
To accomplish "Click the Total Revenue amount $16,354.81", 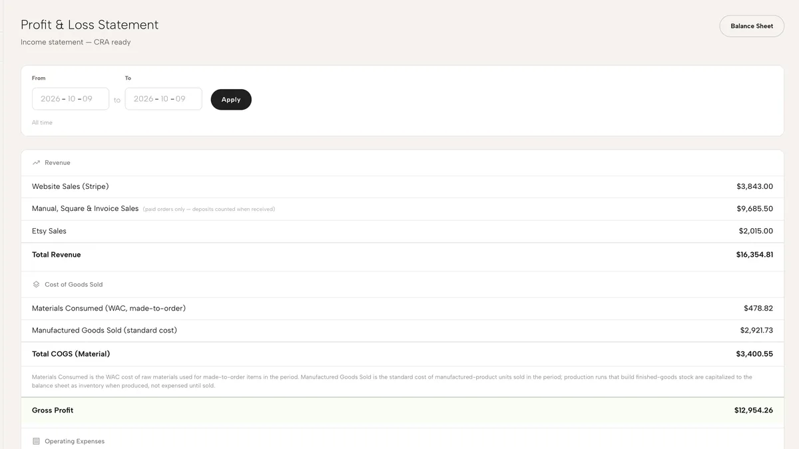I will point(754,255).
